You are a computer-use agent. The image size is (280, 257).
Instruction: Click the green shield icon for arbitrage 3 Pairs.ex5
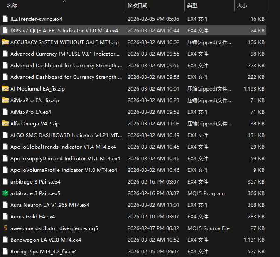tap(5, 193)
